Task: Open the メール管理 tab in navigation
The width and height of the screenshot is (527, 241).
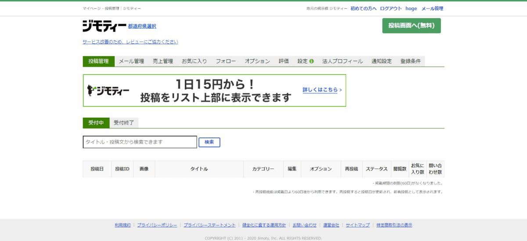Action: [131, 61]
